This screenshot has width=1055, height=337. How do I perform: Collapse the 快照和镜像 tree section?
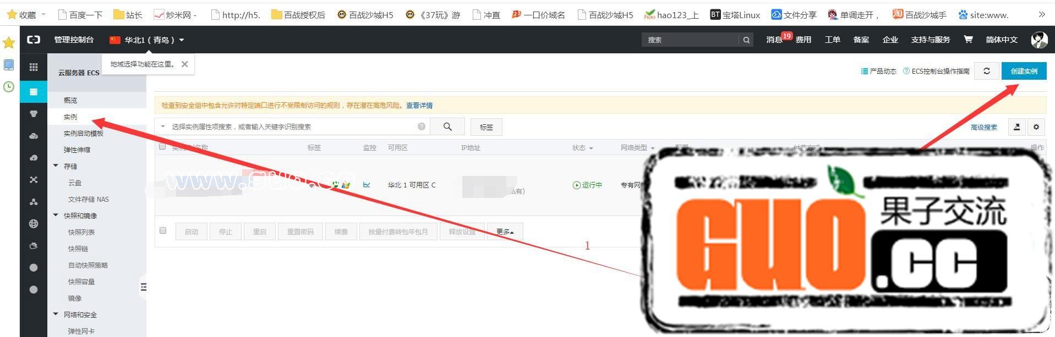56,215
